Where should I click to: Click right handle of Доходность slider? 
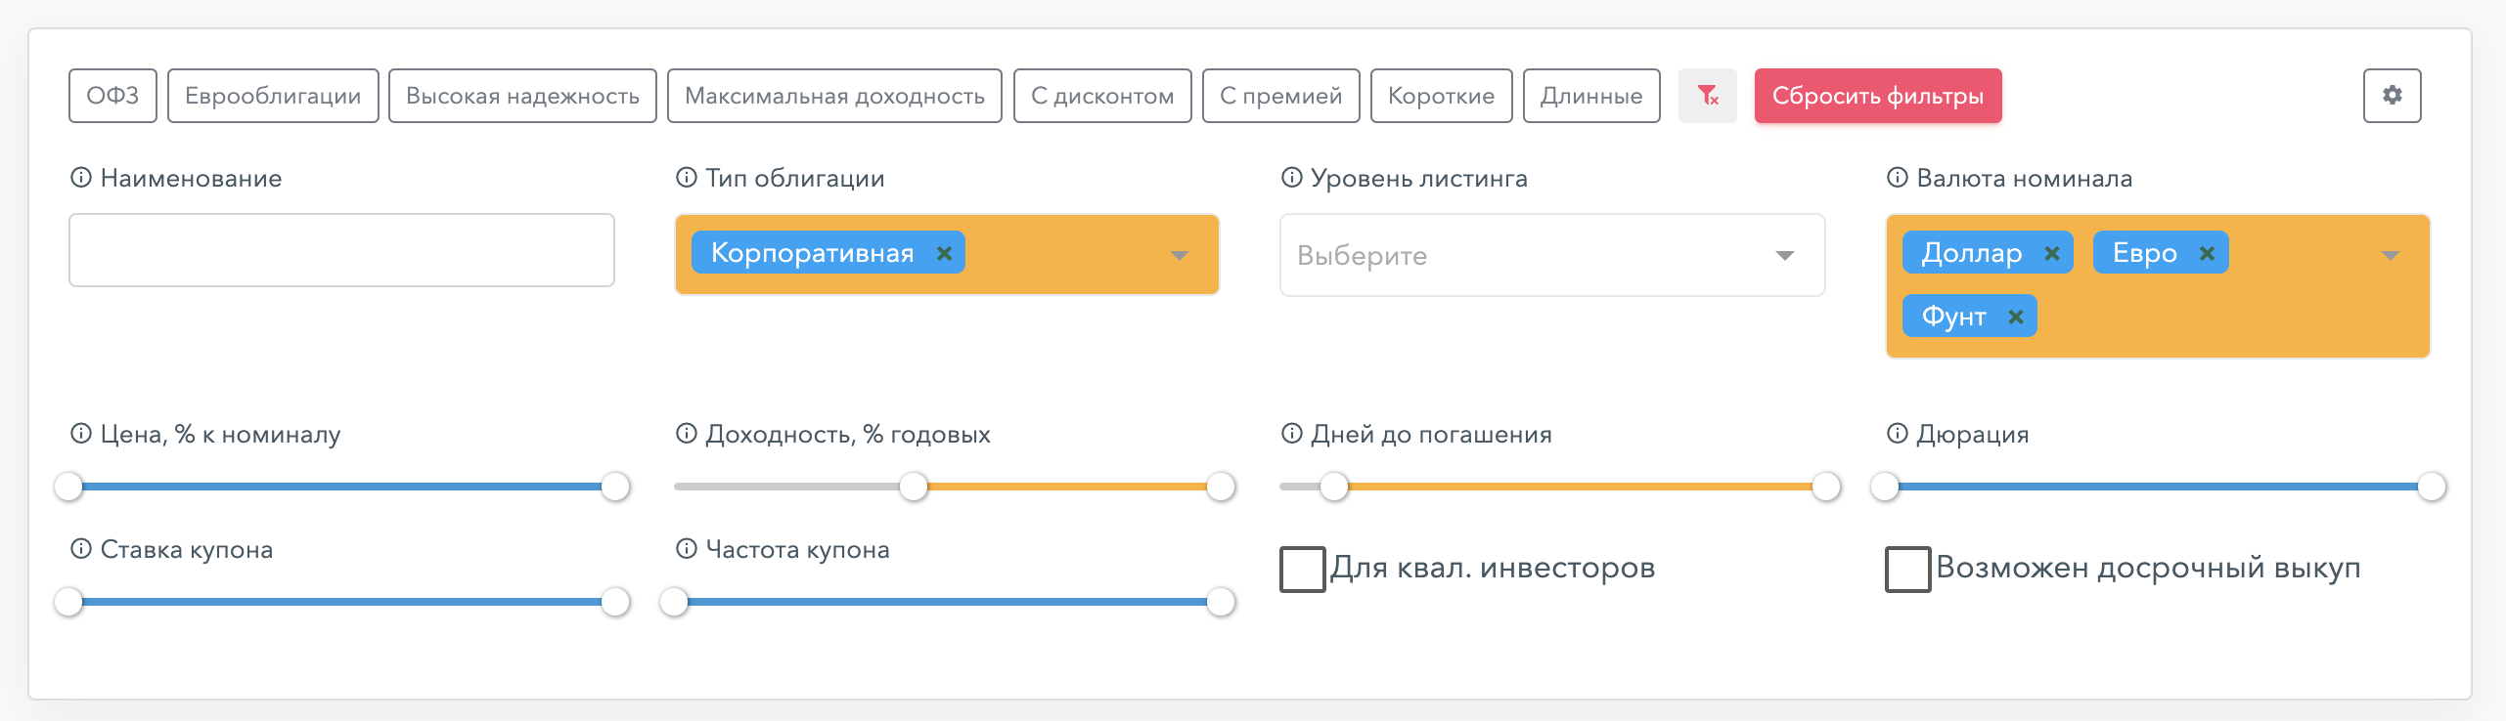point(1221,487)
